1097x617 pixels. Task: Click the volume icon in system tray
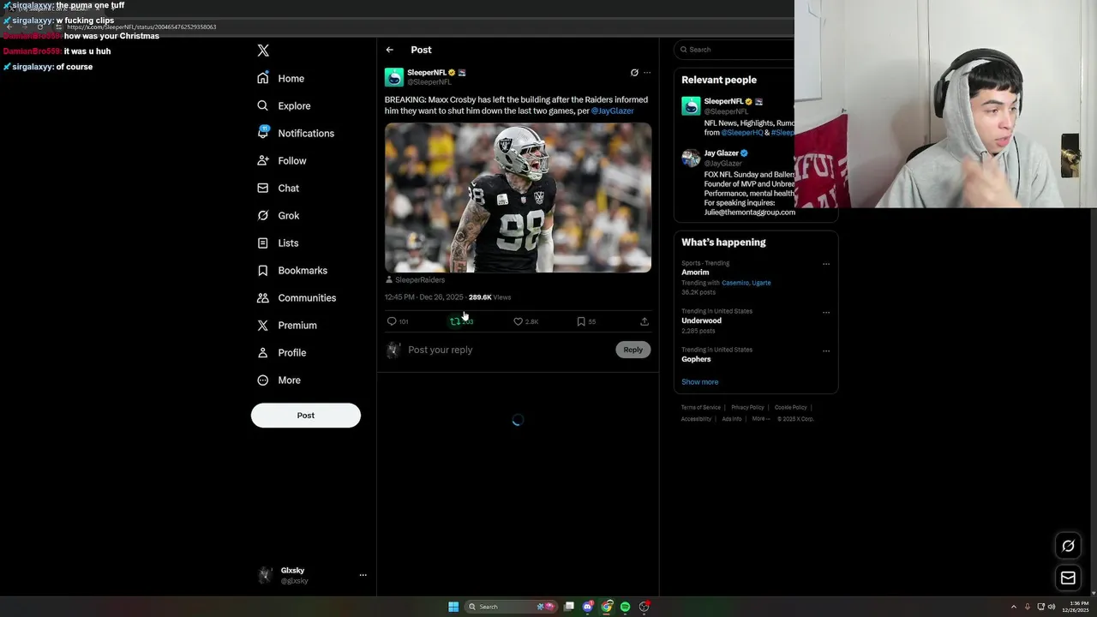[x=1052, y=607]
